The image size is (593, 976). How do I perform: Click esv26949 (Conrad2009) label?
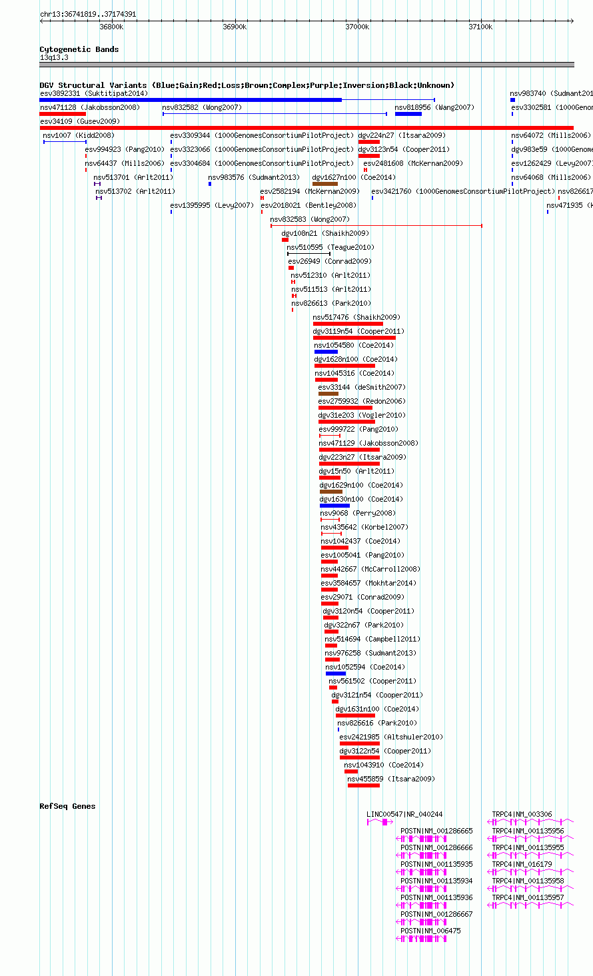point(330,262)
